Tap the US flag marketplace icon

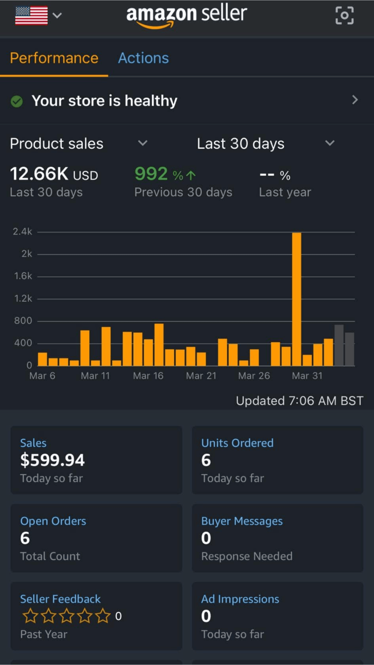click(x=31, y=16)
